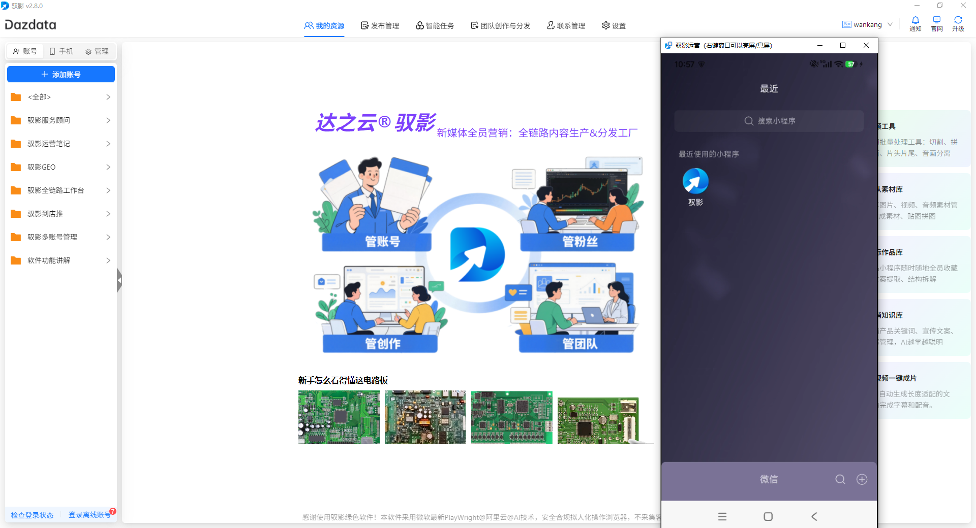976x528 pixels.
Task: Expand the 驭影服务顾问 chevron
Action: pos(108,120)
